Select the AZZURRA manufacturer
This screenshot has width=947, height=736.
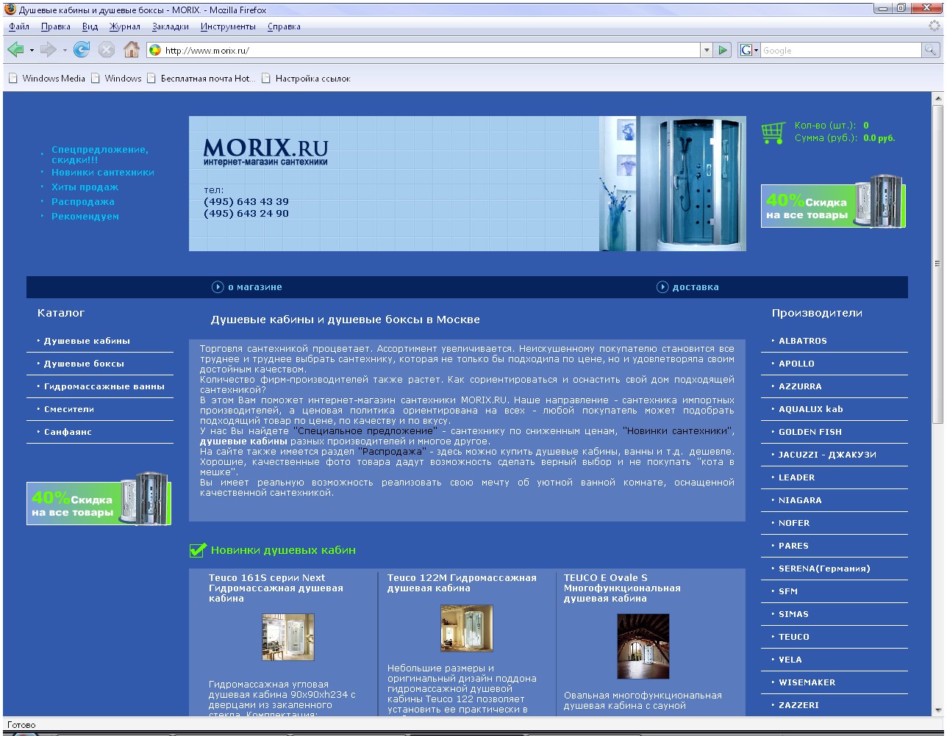(x=801, y=386)
